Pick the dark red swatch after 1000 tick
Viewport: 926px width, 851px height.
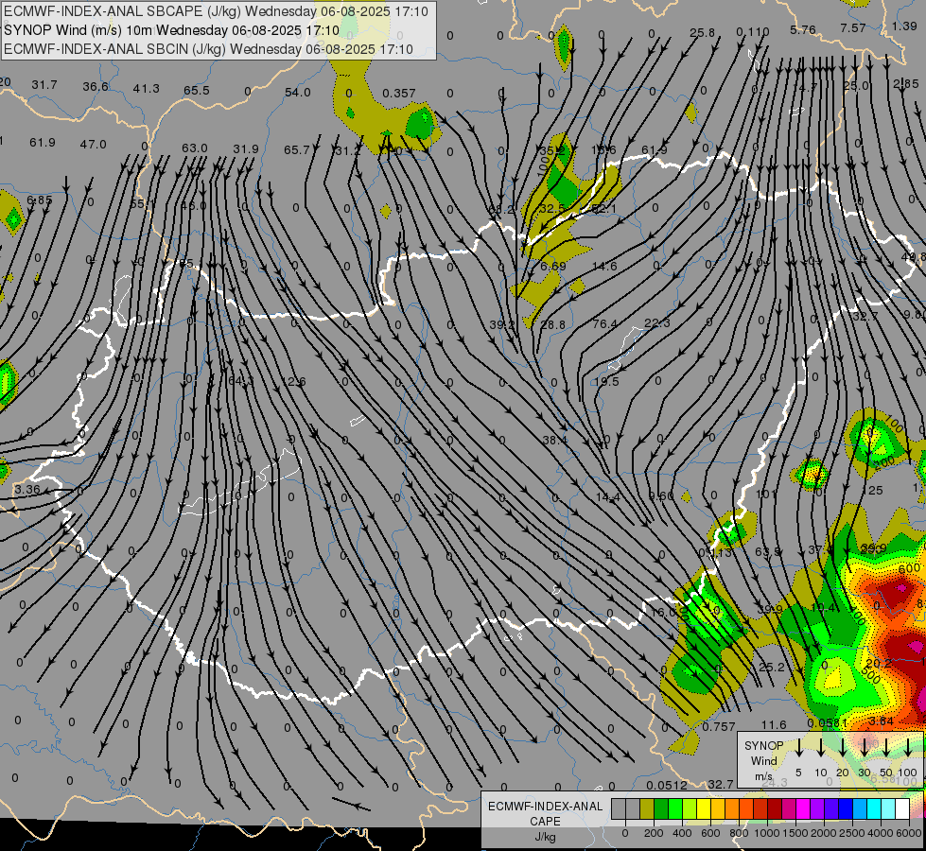(x=775, y=809)
